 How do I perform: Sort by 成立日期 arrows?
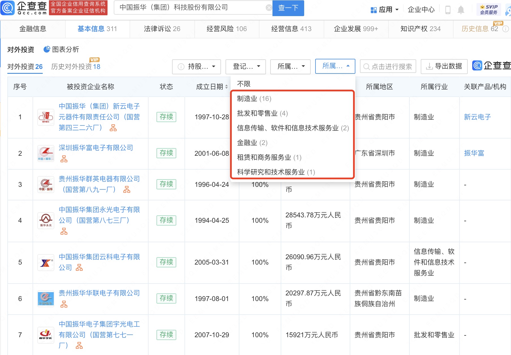click(226, 87)
